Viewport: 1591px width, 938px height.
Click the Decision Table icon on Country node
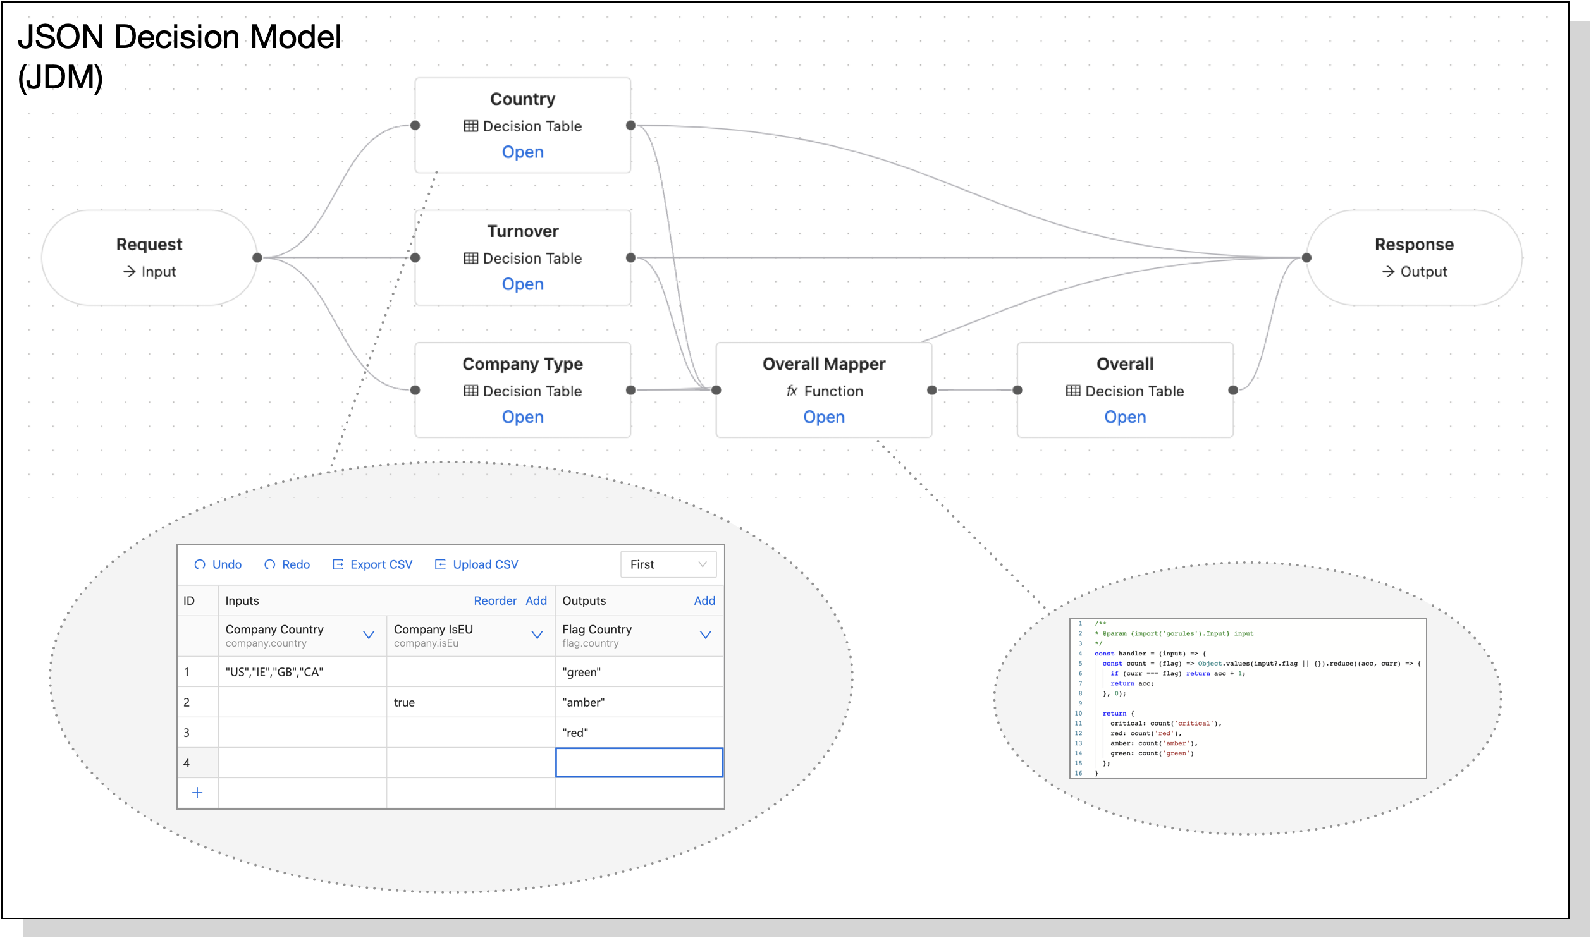(x=470, y=126)
